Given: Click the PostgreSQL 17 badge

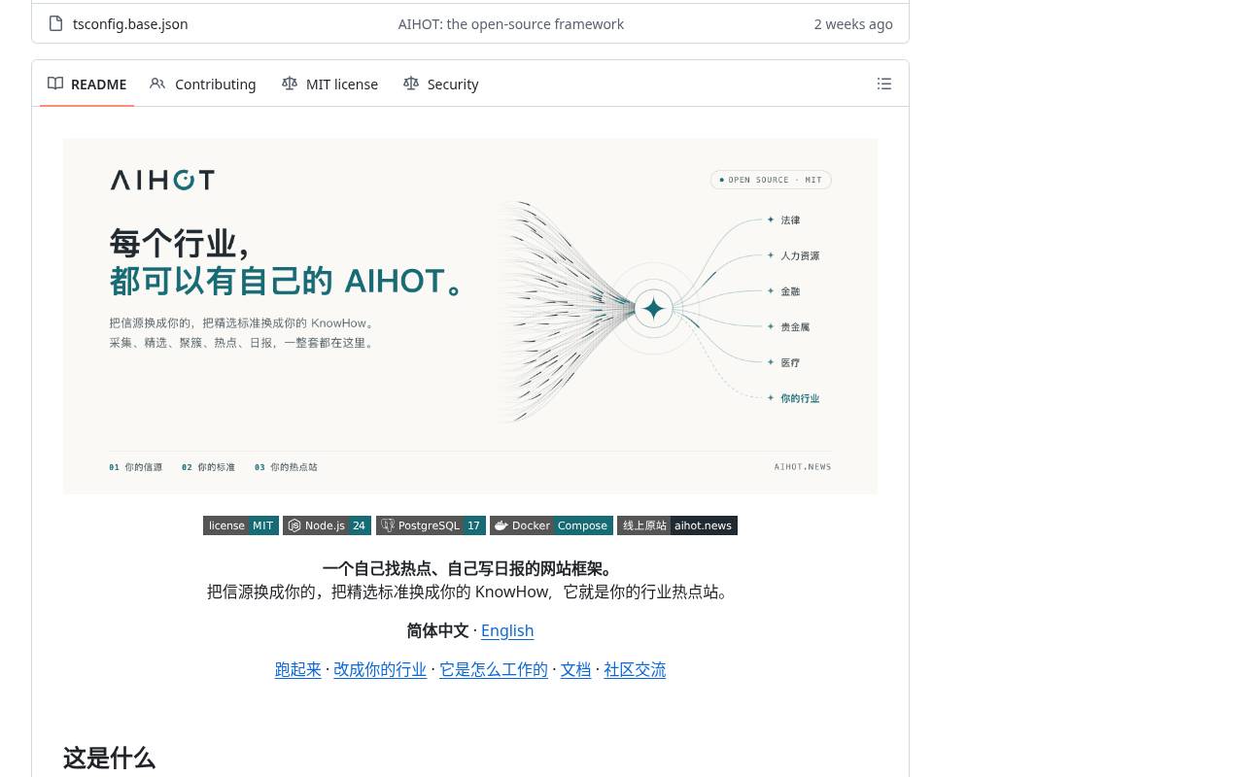Looking at the screenshot, I should pos(431,525).
